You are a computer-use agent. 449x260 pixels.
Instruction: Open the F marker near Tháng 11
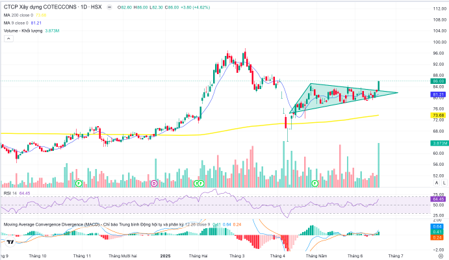(x=79, y=183)
